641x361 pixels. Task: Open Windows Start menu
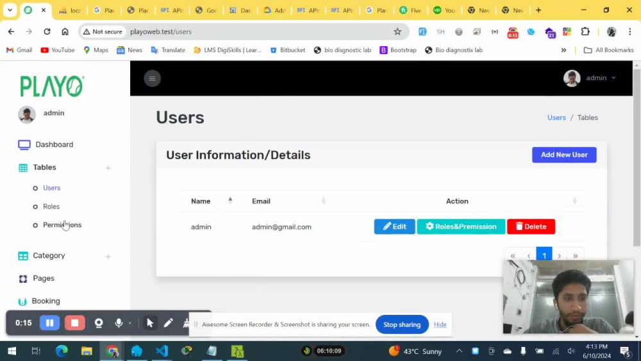pyautogui.click(x=12, y=351)
